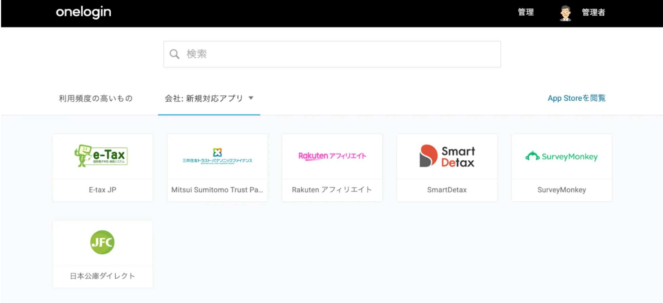Open the Mitsui Sumitomo Trust logo tile
This screenshot has width=663, height=303.
pos(217,156)
